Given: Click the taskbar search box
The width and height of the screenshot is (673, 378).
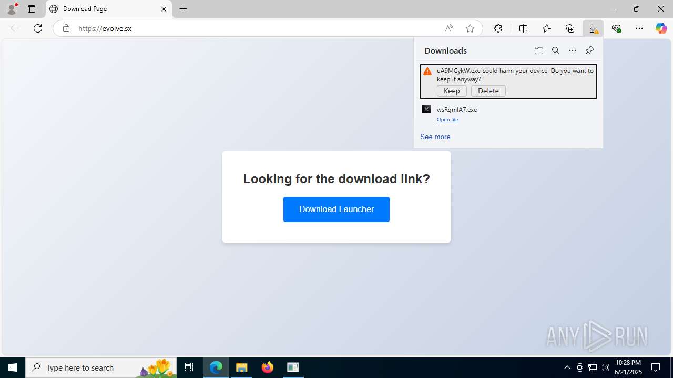Looking at the screenshot, I should coord(101,367).
